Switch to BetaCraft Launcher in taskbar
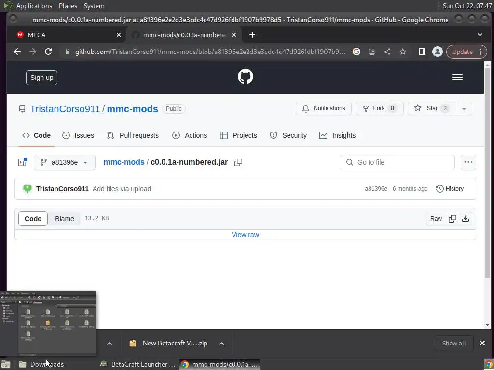This screenshot has width=494, height=370. point(137,364)
